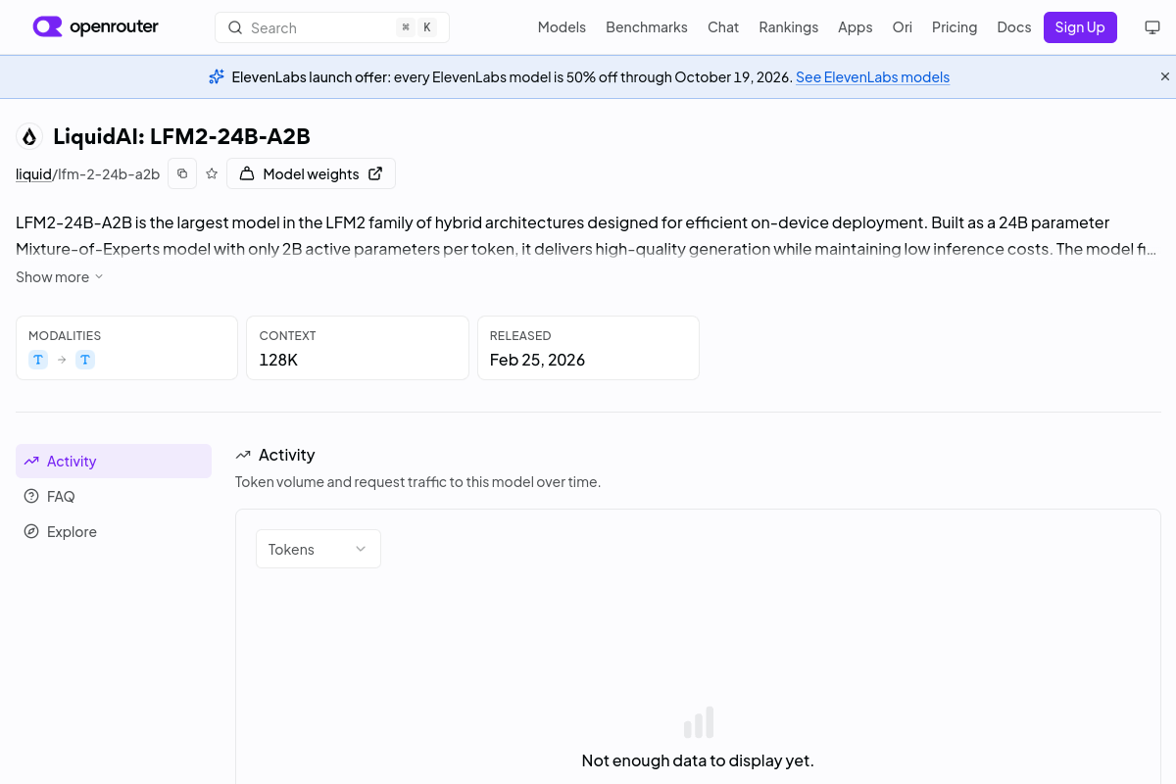Click the LiquidAI droplet logo icon
This screenshot has height=784, width=1176.
[29, 136]
